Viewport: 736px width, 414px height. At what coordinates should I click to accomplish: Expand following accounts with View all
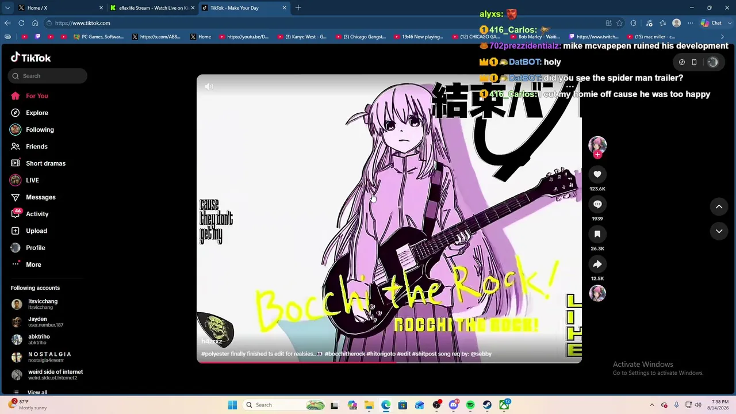[37, 393]
